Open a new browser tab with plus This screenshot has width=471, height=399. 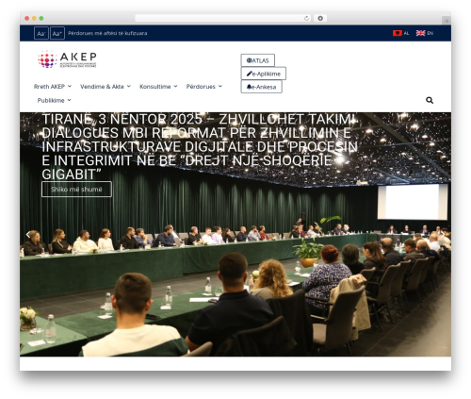coord(447,21)
